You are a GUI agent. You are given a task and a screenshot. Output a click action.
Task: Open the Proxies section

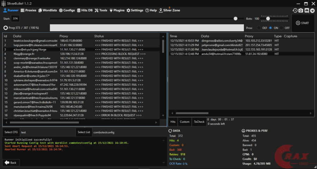[x=28, y=11]
